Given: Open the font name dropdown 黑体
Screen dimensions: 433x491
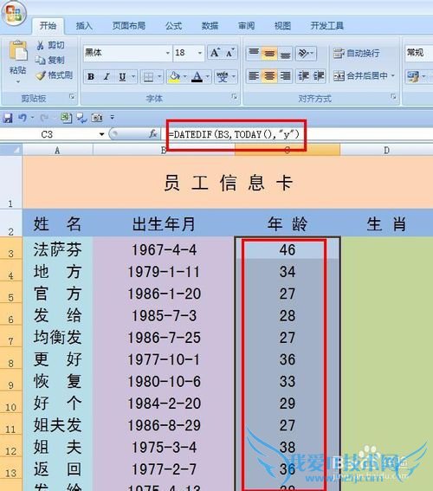Looking at the screenshot, I should (x=168, y=53).
